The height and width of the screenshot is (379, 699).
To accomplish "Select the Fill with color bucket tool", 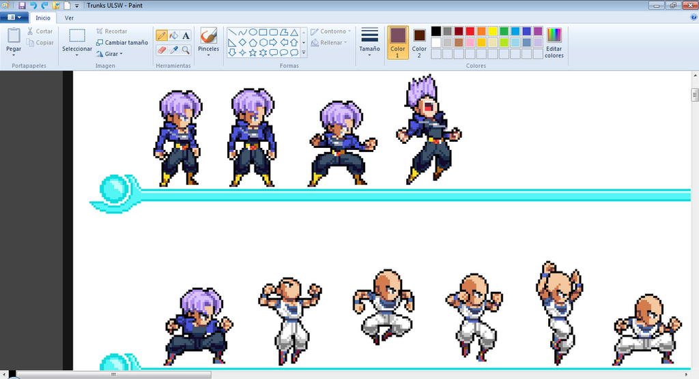I will 174,35.
